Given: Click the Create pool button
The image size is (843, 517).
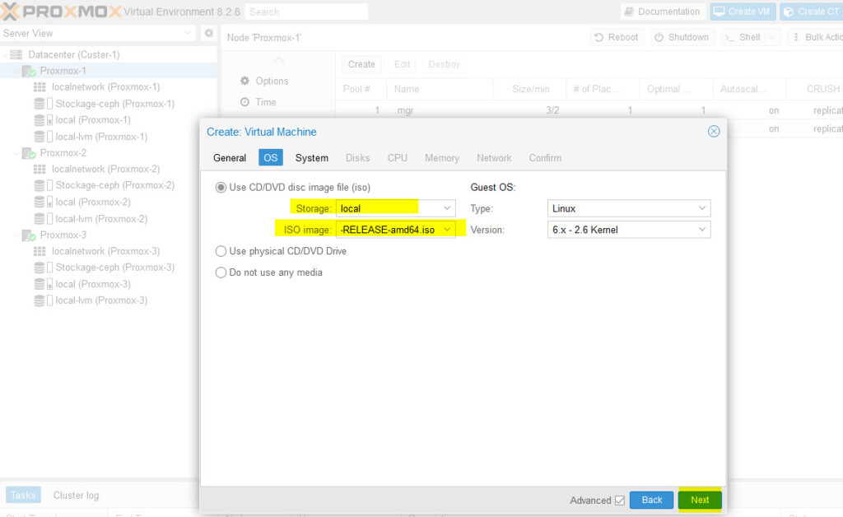Looking at the screenshot, I should click(361, 64).
